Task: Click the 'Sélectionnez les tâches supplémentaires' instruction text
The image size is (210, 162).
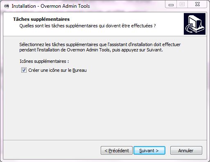Action: (x=100, y=44)
